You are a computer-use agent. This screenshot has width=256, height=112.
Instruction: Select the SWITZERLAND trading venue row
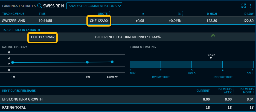(x=128, y=21)
